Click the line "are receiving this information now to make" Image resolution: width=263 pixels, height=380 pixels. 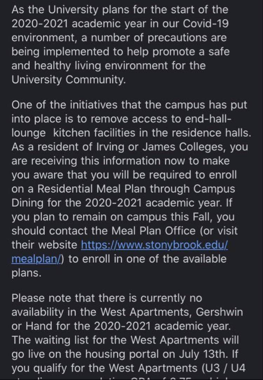pos(120,161)
